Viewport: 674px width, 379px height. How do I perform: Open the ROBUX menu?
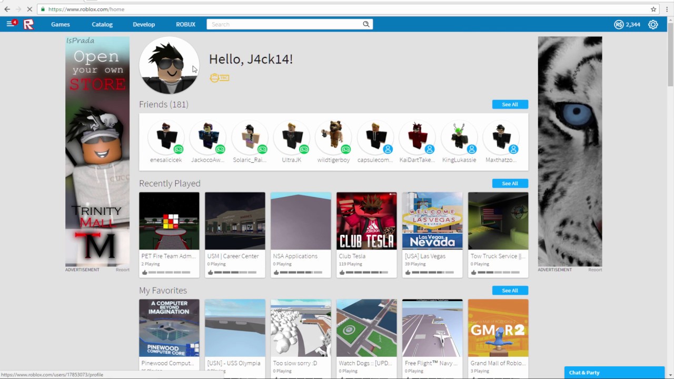coord(185,24)
